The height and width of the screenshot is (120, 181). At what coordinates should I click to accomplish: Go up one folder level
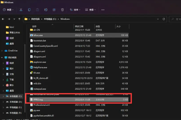point(19,19)
